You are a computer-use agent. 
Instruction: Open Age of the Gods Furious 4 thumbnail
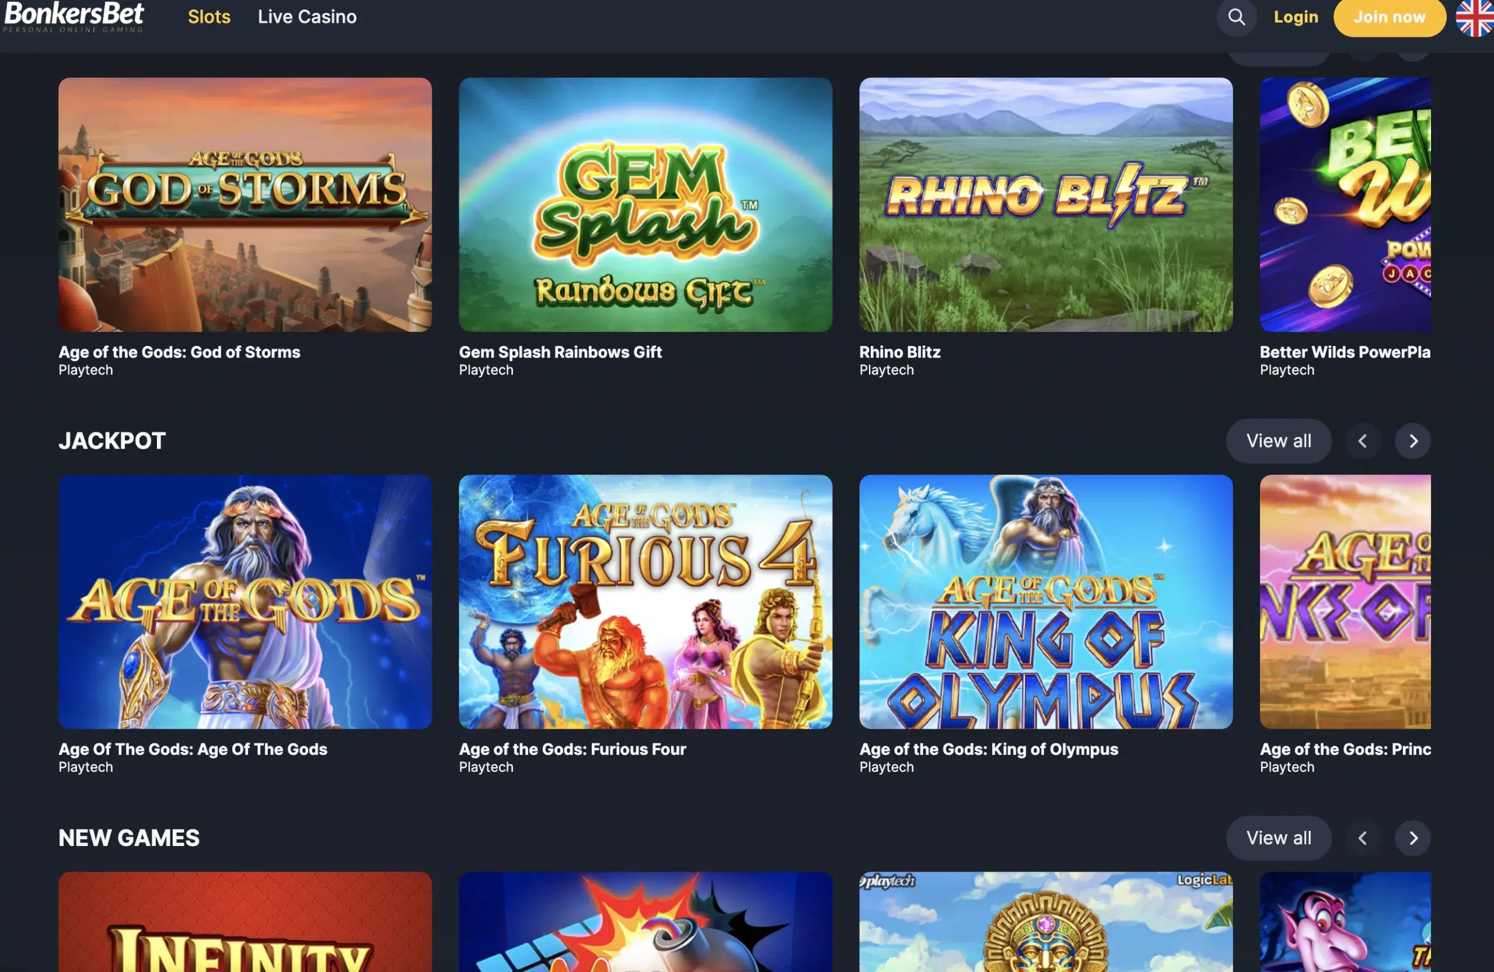[x=645, y=602]
